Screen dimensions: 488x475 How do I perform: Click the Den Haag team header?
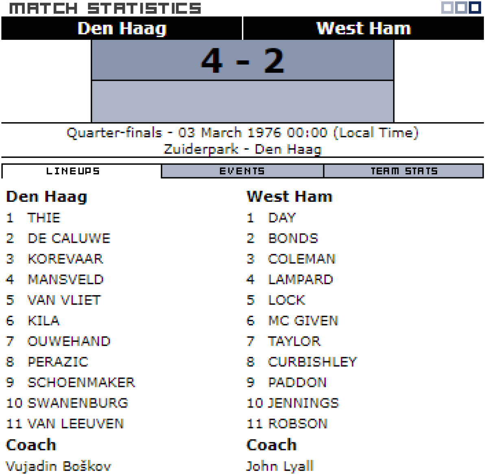click(122, 28)
